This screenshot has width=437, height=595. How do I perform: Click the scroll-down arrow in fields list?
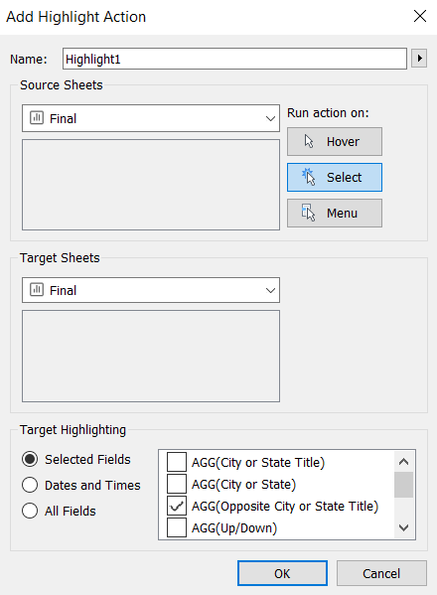tap(403, 527)
